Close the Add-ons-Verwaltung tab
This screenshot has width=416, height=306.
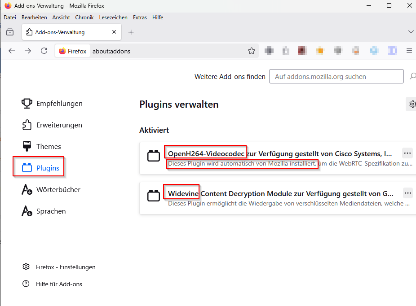pos(114,32)
